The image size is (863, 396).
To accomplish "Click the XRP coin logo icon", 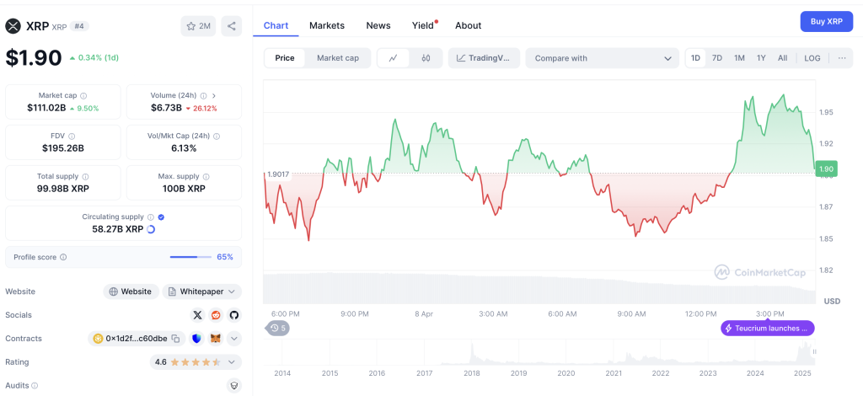I will point(13,26).
